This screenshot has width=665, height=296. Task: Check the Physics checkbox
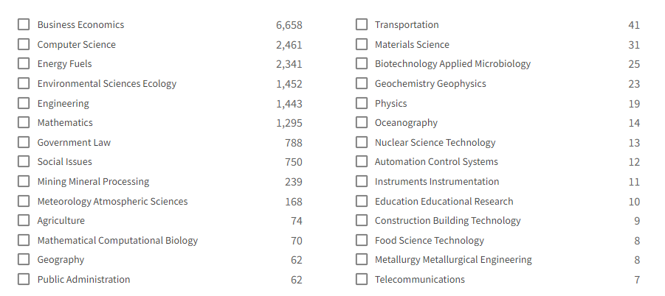(362, 103)
